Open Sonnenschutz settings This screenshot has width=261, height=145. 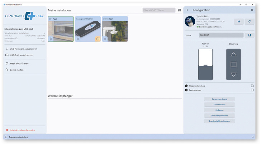click(x=219, y=105)
